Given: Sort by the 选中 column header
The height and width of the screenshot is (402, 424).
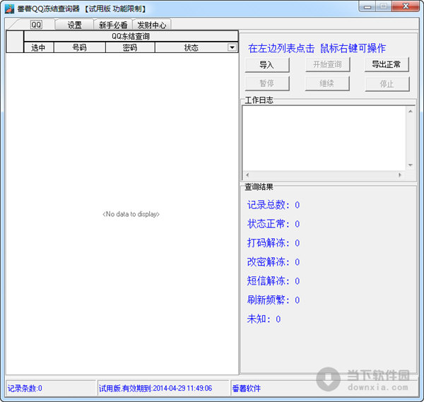Looking at the screenshot, I should [38, 47].
